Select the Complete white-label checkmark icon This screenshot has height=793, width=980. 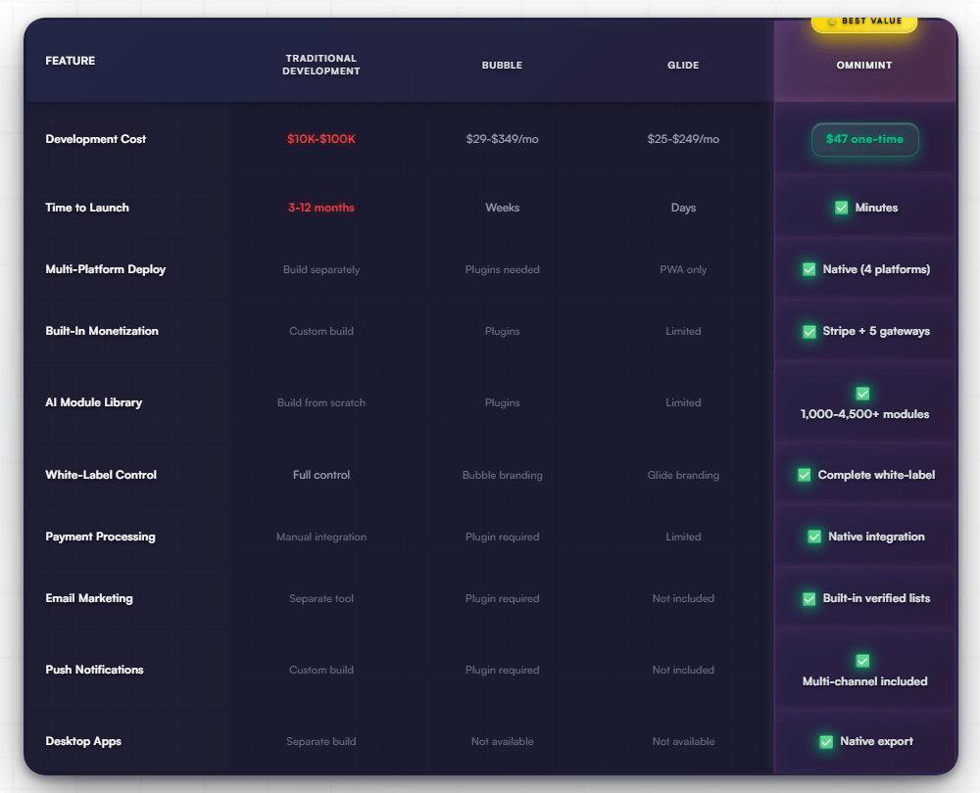804,475
